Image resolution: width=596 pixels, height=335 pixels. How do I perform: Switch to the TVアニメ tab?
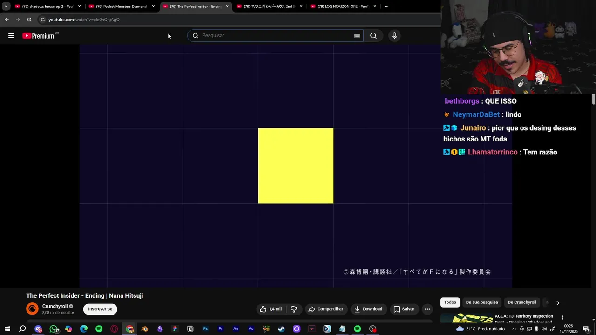click(269, 7)
